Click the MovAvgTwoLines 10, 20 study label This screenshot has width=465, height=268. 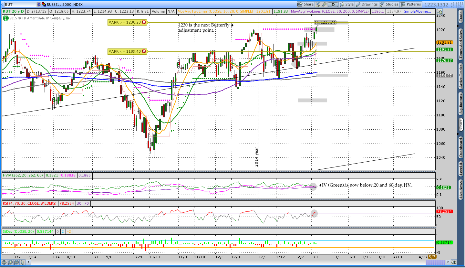point(216,11)
